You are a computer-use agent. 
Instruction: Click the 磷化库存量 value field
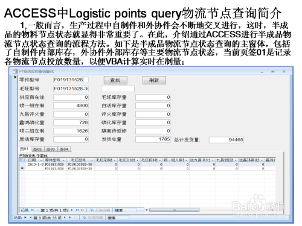click(153, 122)
